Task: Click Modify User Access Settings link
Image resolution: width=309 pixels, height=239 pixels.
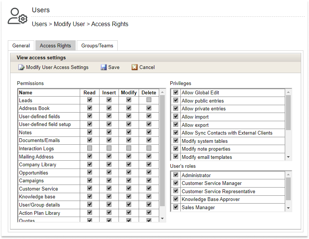Action: tap(57, 67)
